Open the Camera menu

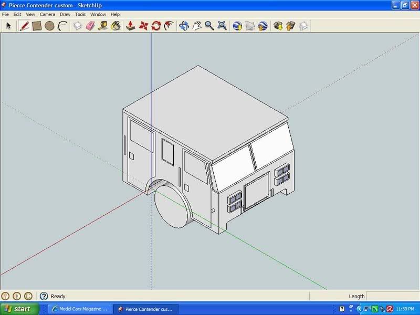pos(47,14)
